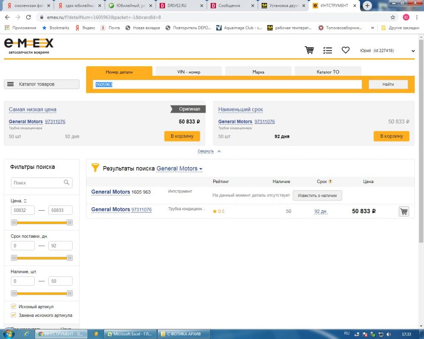
Task: Reload the page with refresh icon
Action: tap(28, 17)
